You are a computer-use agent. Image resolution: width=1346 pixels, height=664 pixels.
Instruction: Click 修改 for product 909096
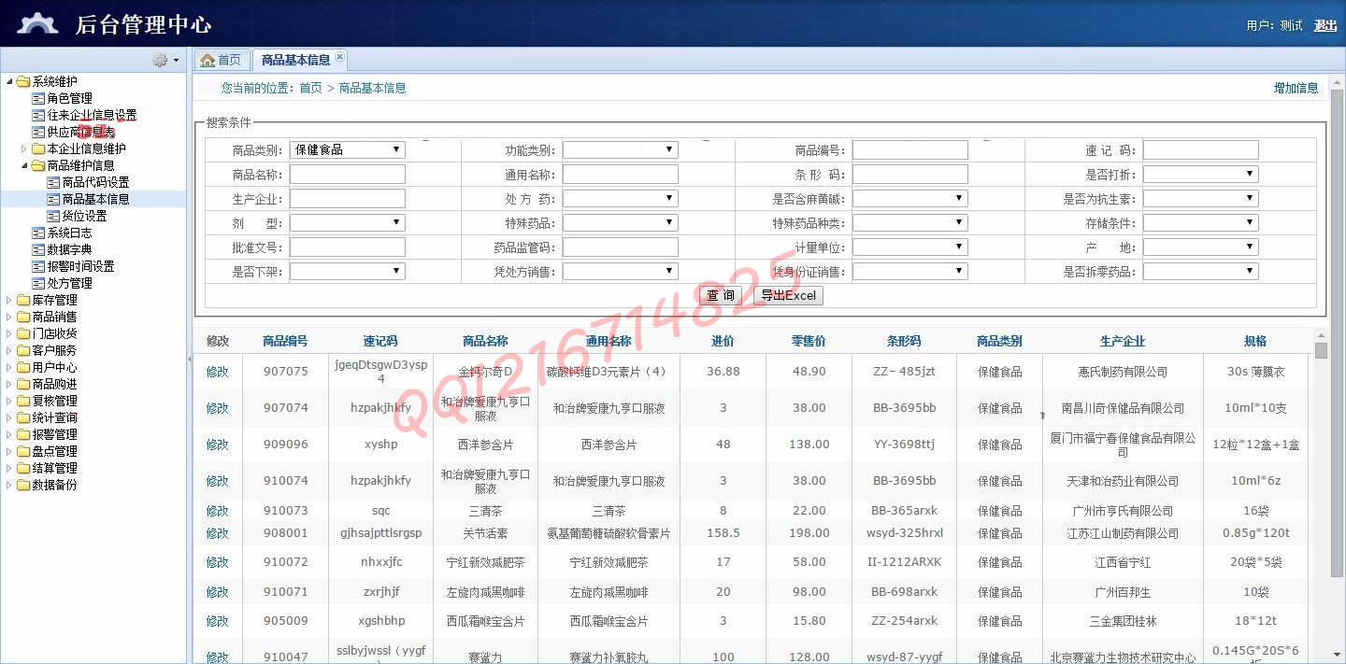[x=217, y=445]
